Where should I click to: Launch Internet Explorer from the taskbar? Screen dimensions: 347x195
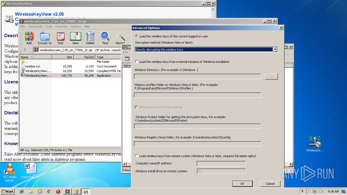coord(22,191)
